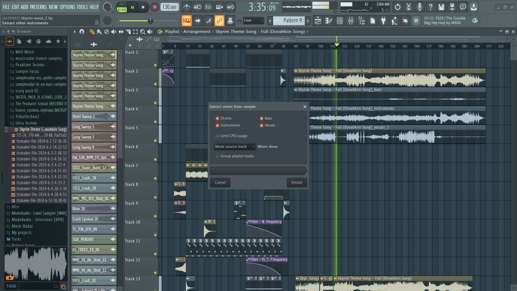517x291 pixels.
Task: Click the browser search magnifier icon
Action: click(x=64, y=286)
